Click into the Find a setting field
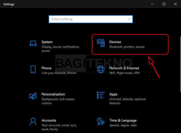 click(91, 19)
